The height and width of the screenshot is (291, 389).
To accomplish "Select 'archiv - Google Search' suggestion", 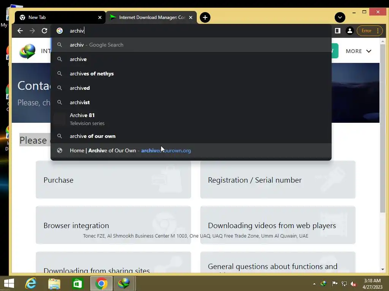I will coord(191,45).
